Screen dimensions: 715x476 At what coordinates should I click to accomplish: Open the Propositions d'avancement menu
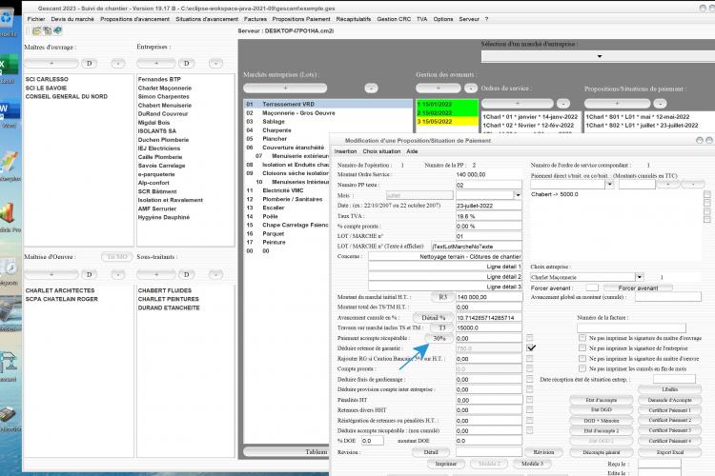134,19
